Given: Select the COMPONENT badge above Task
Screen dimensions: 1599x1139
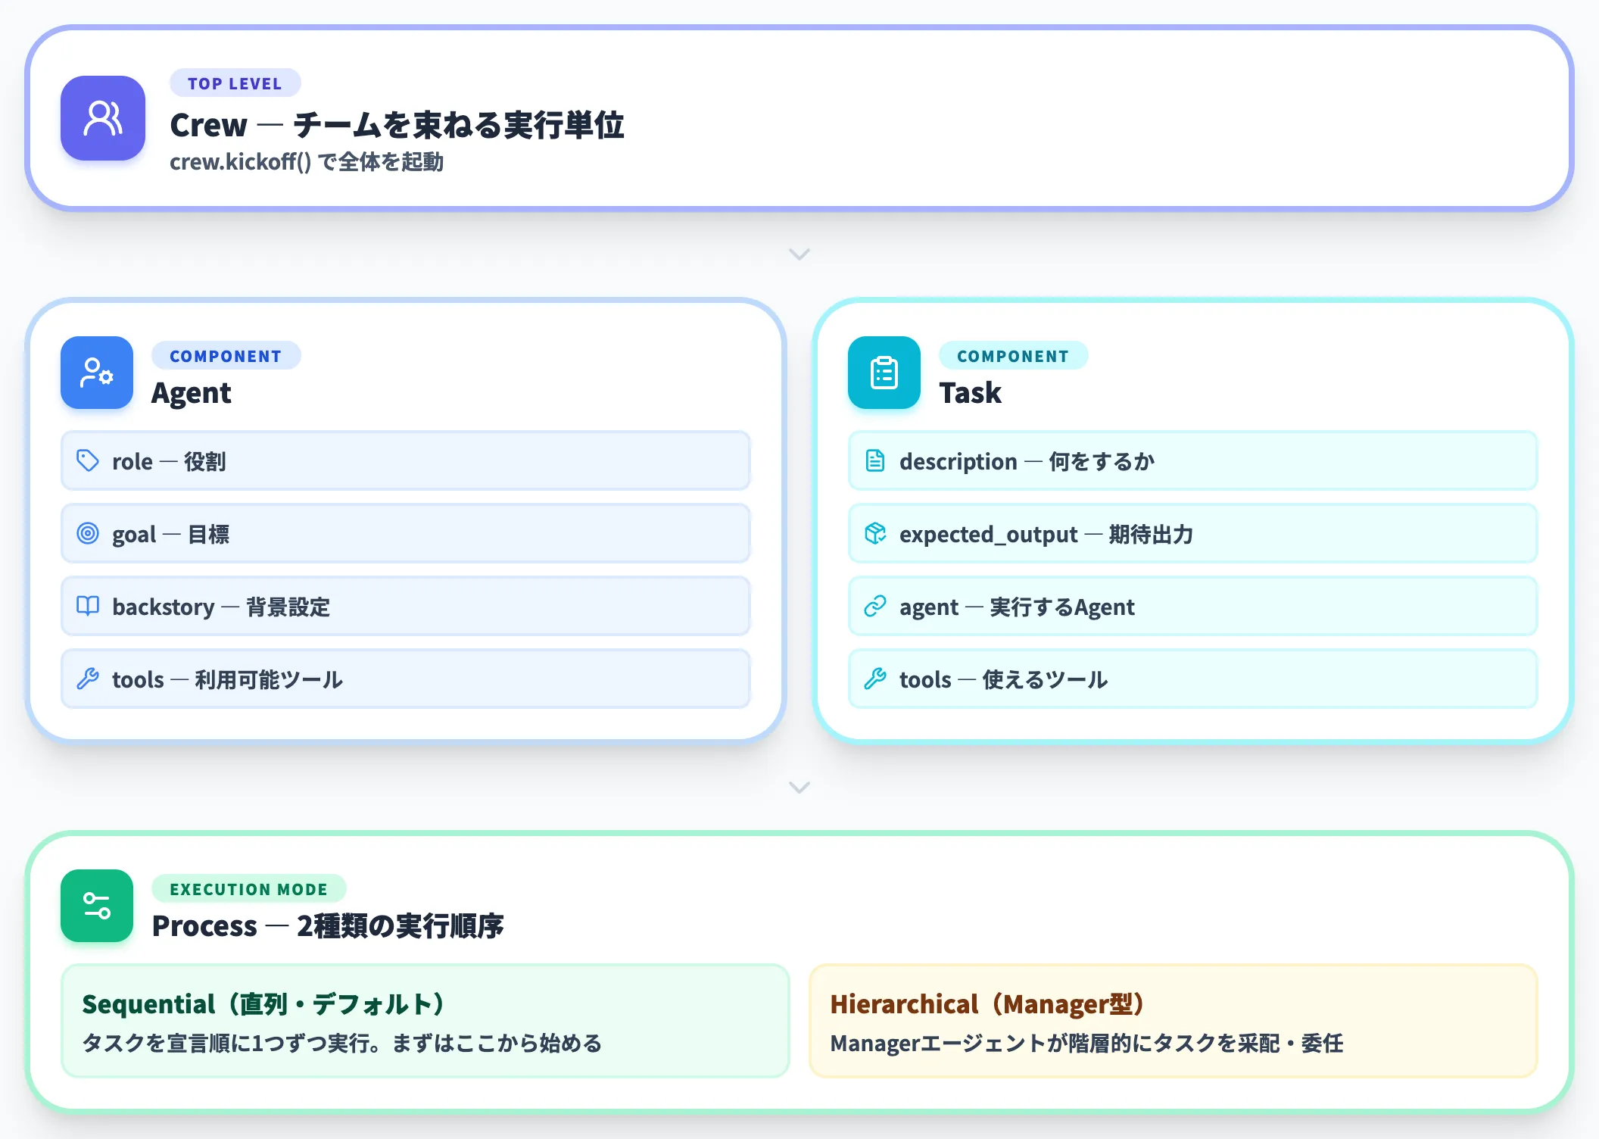Looking at the screenshot, I should tap(1013, 356).
